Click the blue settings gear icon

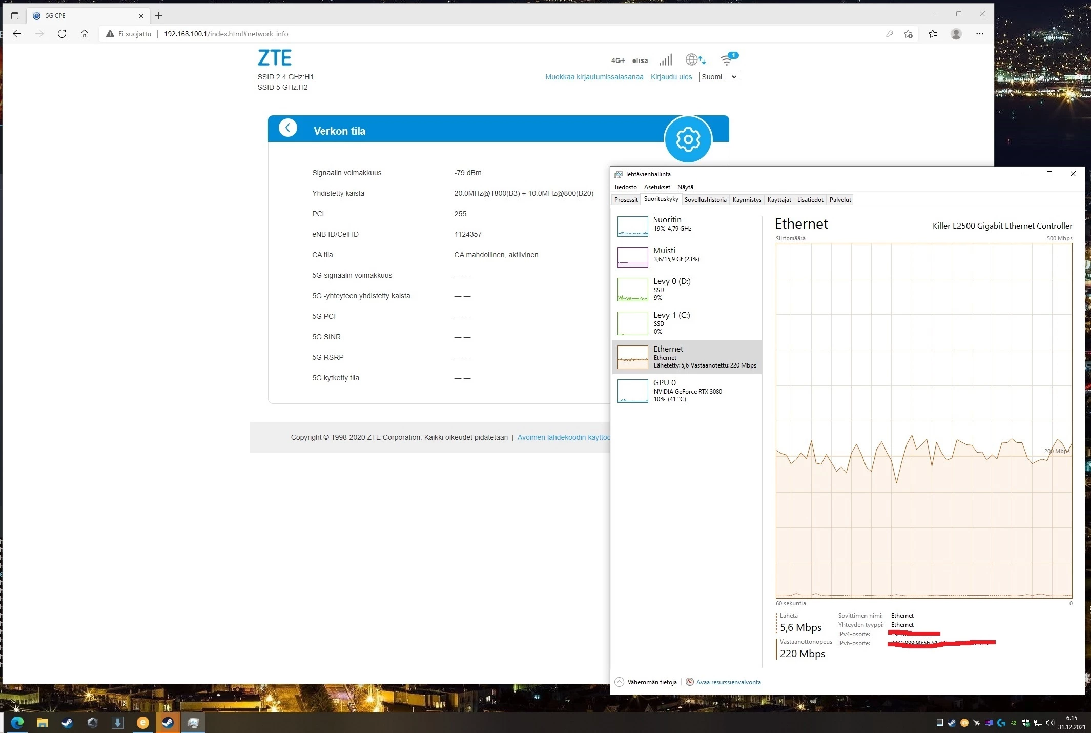688,139
